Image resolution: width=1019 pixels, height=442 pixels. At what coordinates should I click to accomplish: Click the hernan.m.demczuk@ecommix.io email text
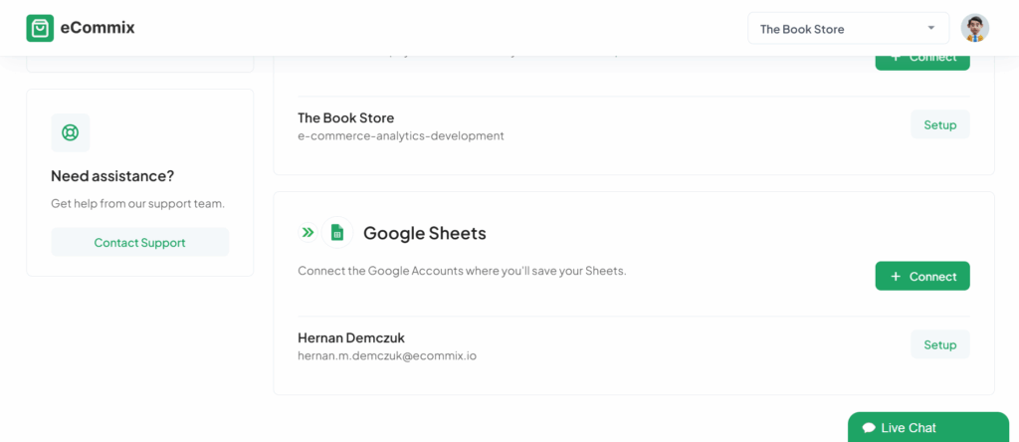(387, 356)
